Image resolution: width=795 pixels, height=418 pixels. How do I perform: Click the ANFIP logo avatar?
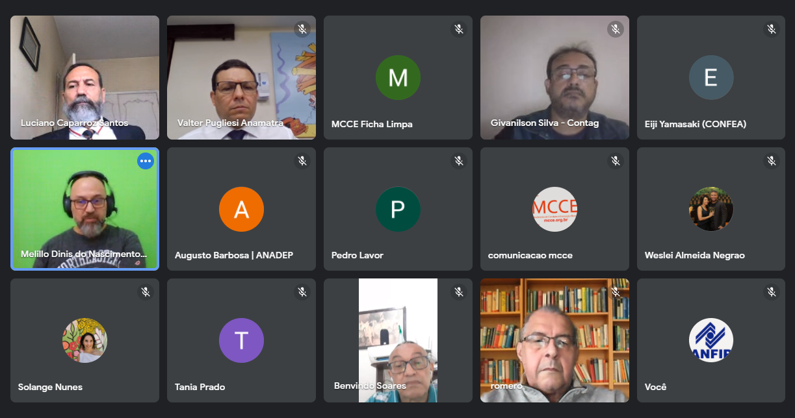pyautogui.click(x=711, y=341)
